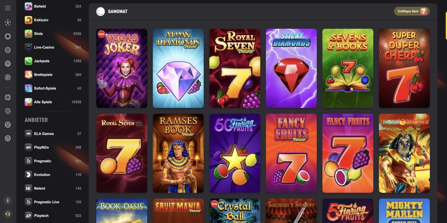Open the hamburger menu icon

(x=8, y=8)
